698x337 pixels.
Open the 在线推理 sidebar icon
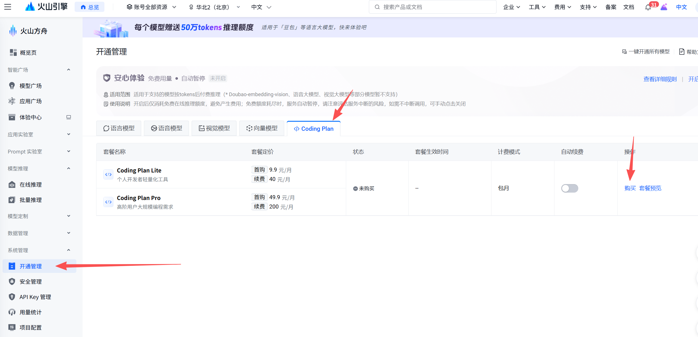click(12, 185)
